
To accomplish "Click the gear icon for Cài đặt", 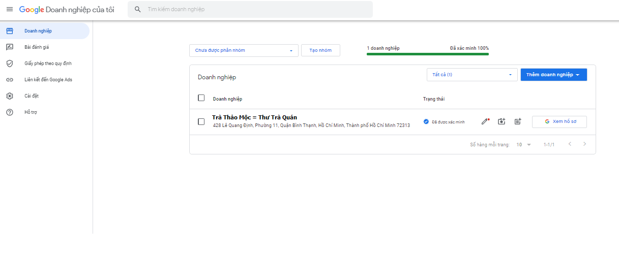I will pyautogui.click(x=9, y=96).
